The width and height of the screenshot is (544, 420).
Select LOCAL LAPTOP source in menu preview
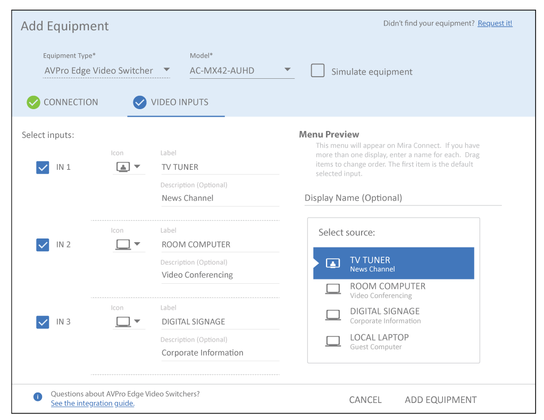[394, 342]
